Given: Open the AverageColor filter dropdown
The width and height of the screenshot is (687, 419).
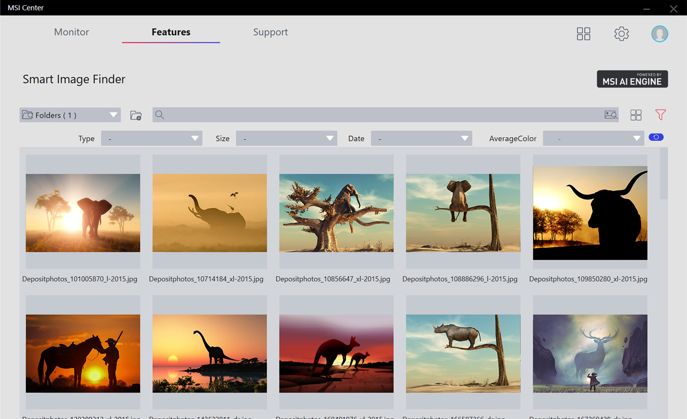Looking at the screenshot, I should 593,138.
